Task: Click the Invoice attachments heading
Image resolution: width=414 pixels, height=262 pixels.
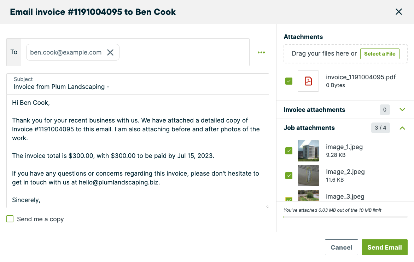Action: (x=314, y=110)
